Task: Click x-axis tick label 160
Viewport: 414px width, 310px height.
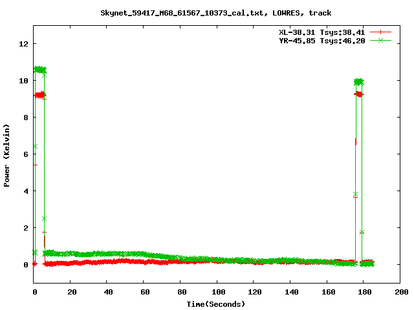Action: tap(329, 292)
